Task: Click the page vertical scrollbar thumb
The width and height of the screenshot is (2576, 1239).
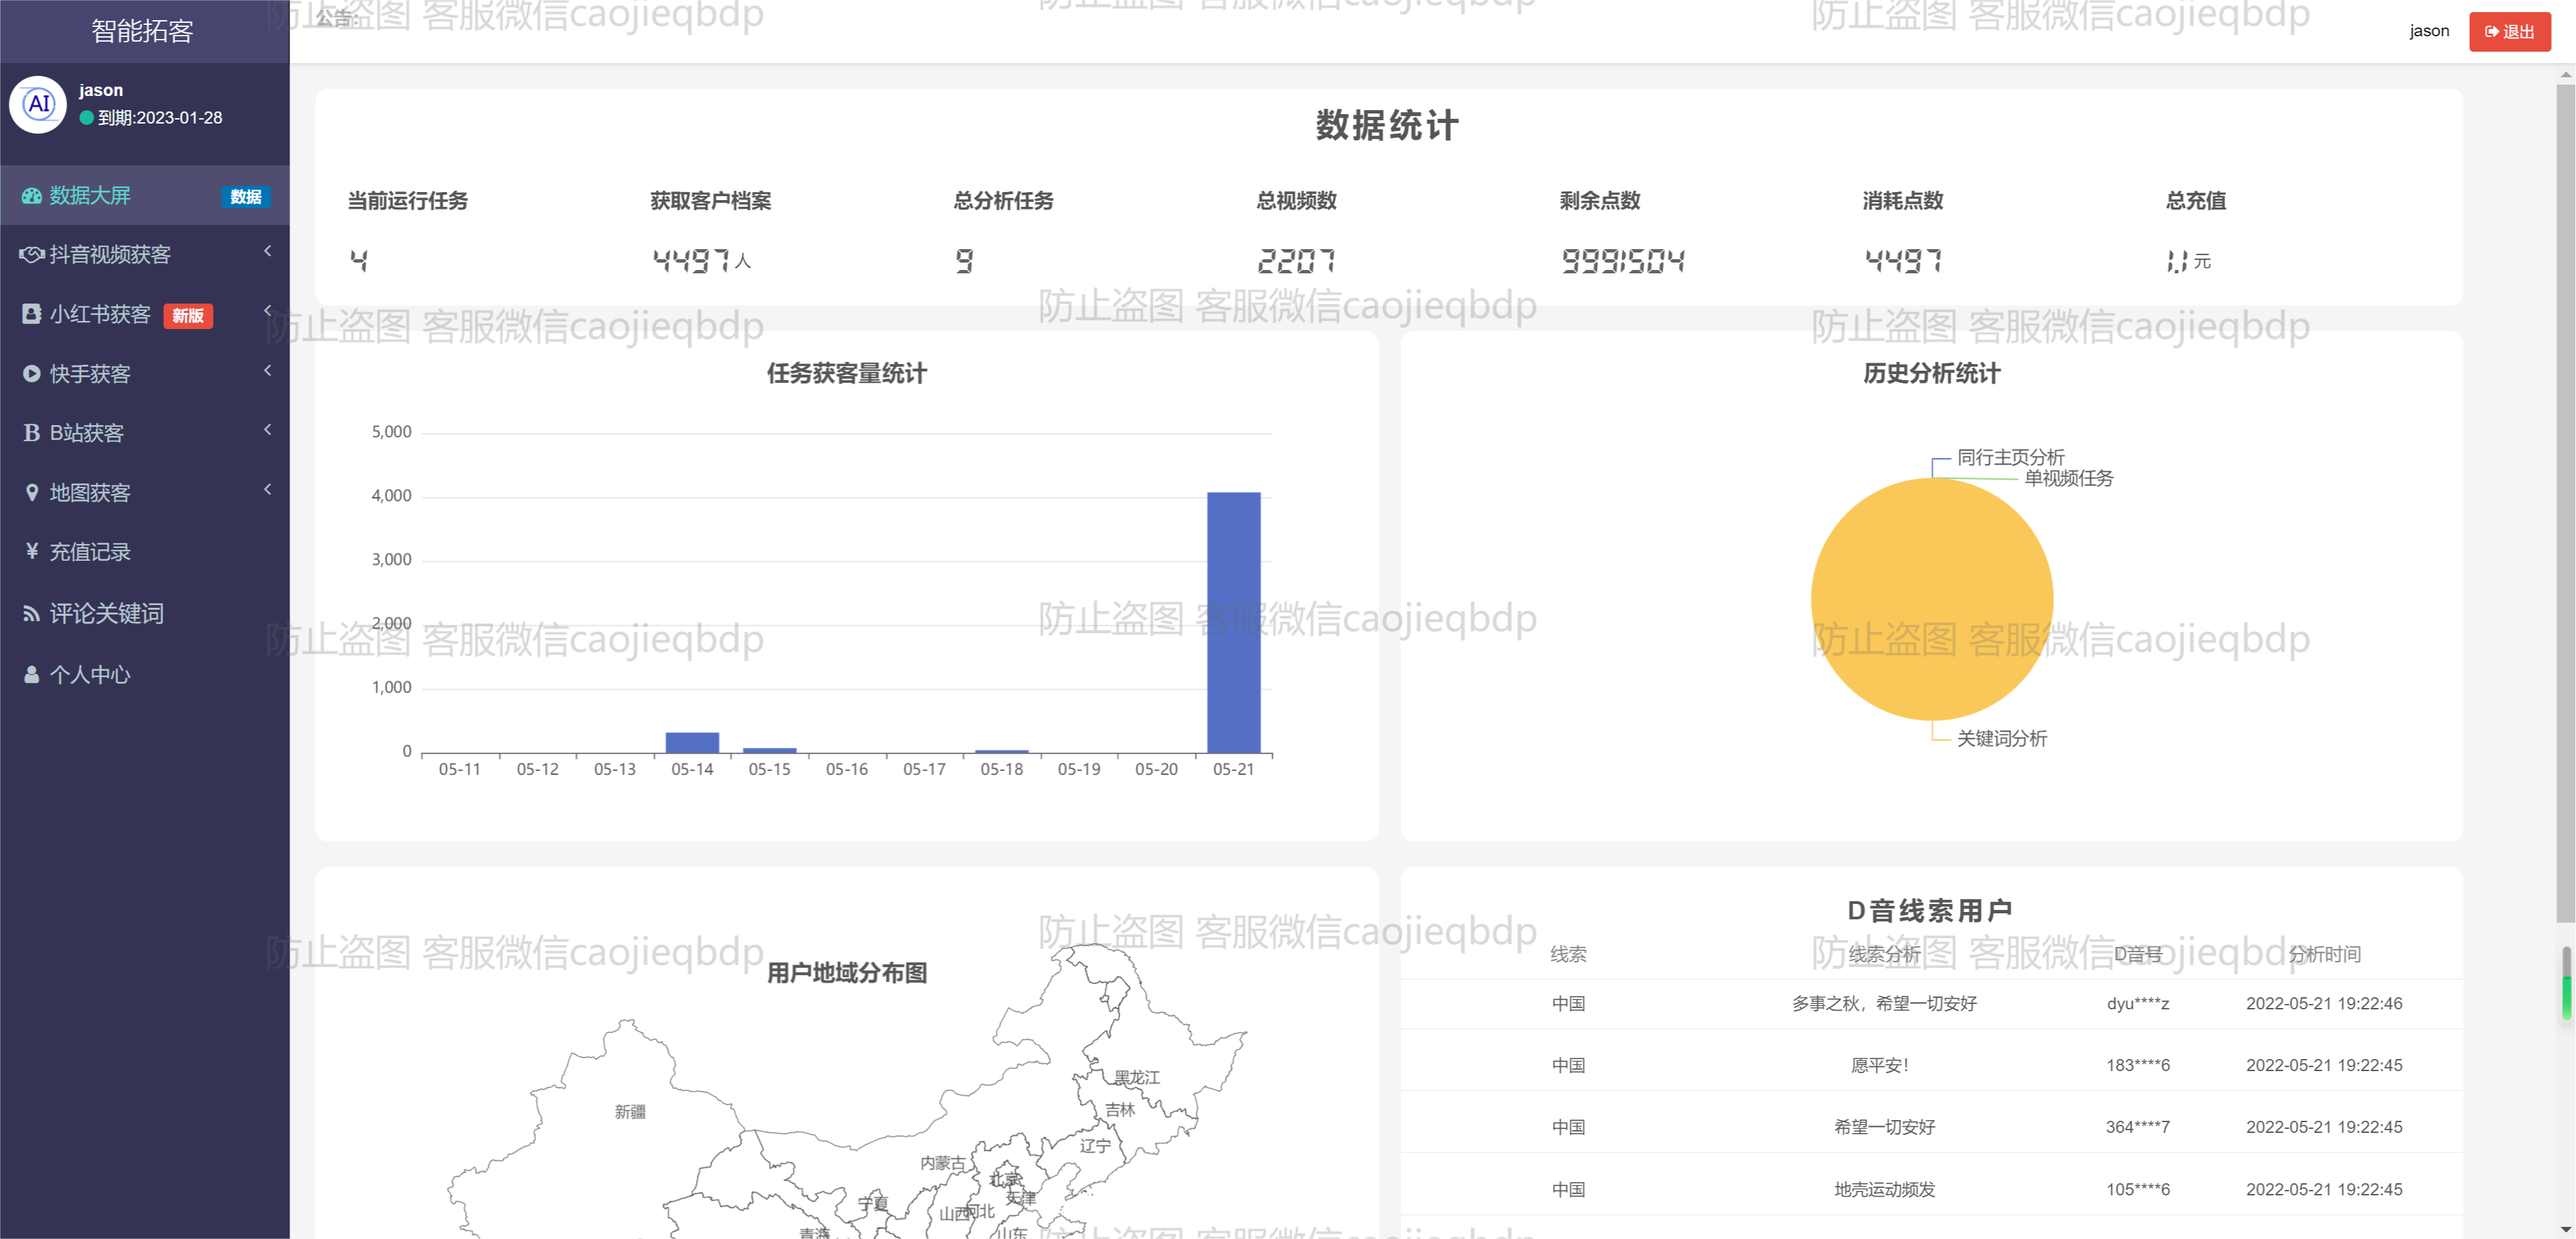Action: [2565, 500]
